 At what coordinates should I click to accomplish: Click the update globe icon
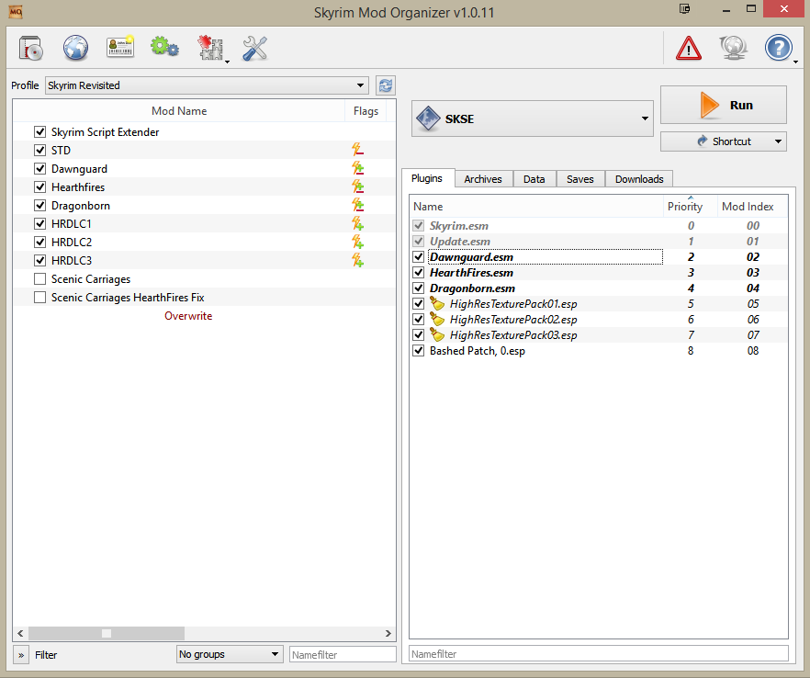[x=734, y=48]
